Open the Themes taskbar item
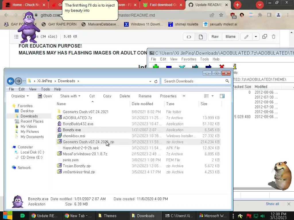 (113, 216)
